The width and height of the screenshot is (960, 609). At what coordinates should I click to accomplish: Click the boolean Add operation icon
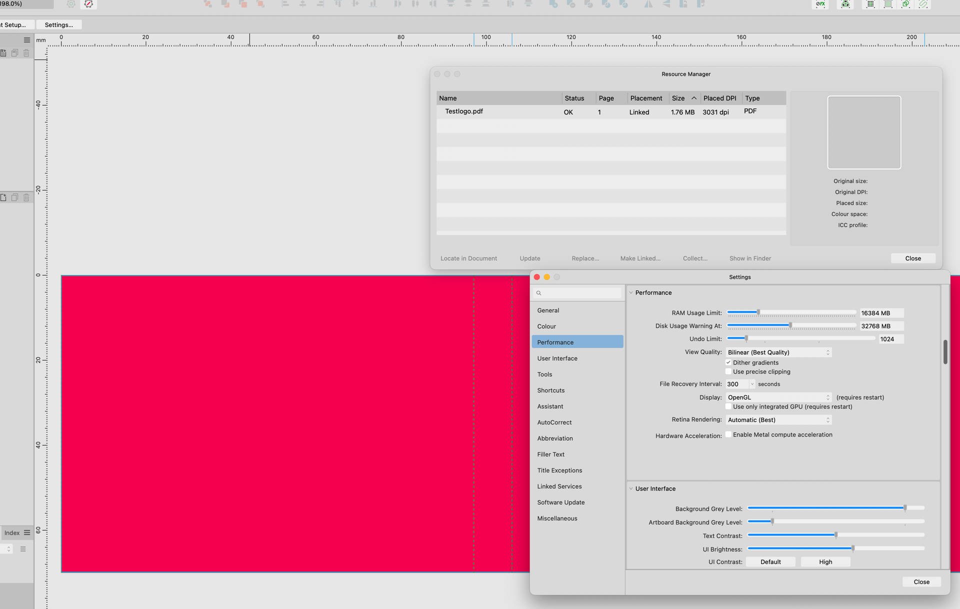[553, 4]
